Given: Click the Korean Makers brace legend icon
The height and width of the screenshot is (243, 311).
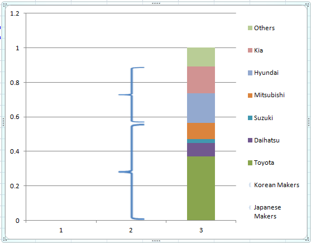Looking at the screenshot, I should coord(250,185).
